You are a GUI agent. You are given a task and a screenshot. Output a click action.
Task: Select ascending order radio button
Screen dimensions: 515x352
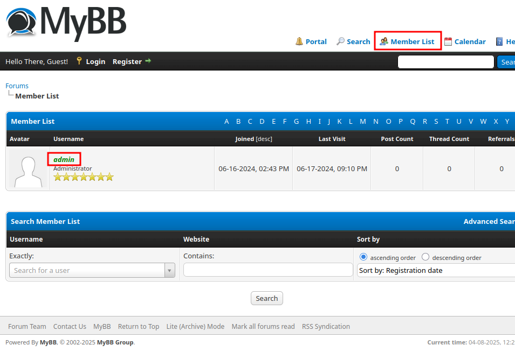363,257
